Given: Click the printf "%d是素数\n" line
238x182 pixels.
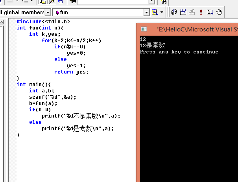Looking at the screenshot, I should [78, 129].
